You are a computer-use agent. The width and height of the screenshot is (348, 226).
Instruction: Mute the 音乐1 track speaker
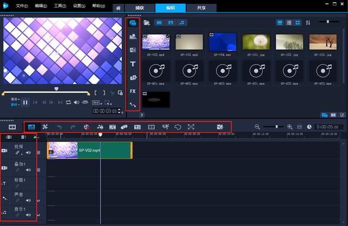click(x=28, y=215)
